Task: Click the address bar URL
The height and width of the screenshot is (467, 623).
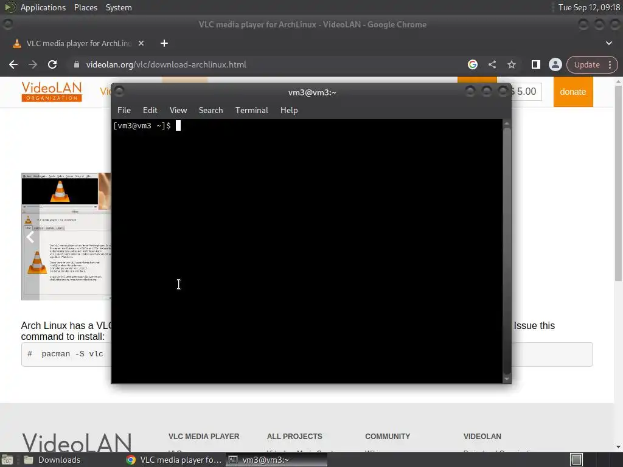Action: [166, 64]
